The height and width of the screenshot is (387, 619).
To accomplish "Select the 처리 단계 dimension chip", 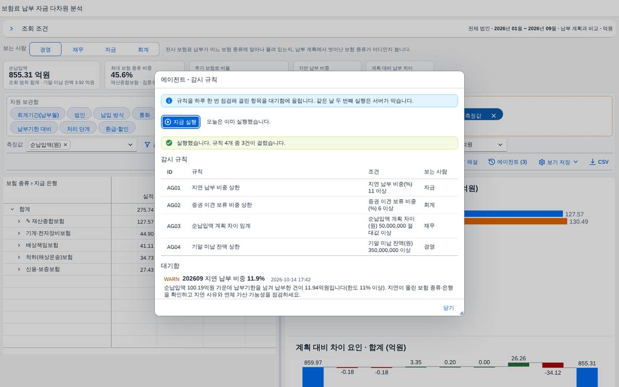I will [78, 128].
